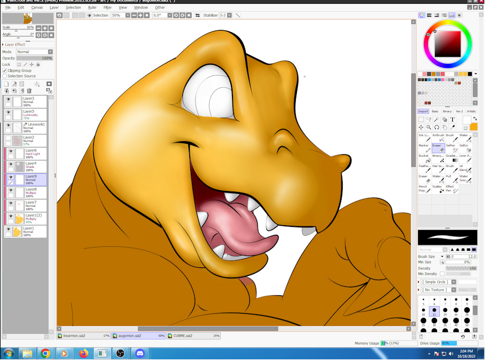Swap foreground and background colors

coord(475,118)
